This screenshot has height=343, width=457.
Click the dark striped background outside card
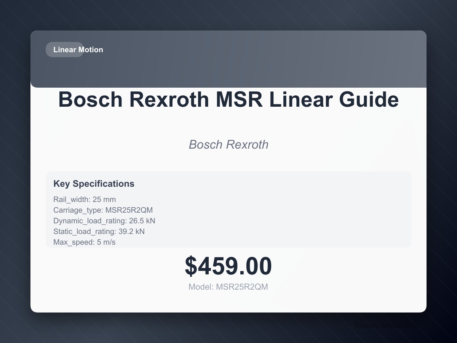click(15, 171)
